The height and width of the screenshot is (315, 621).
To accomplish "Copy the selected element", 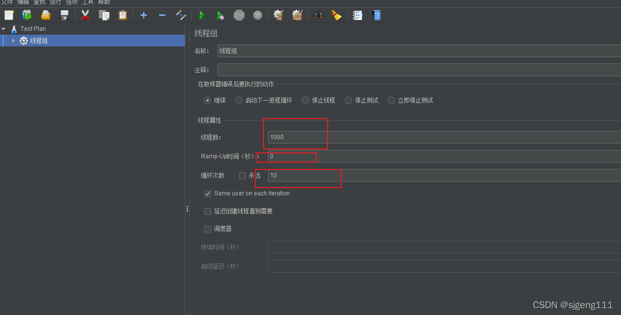I will 104,15.
